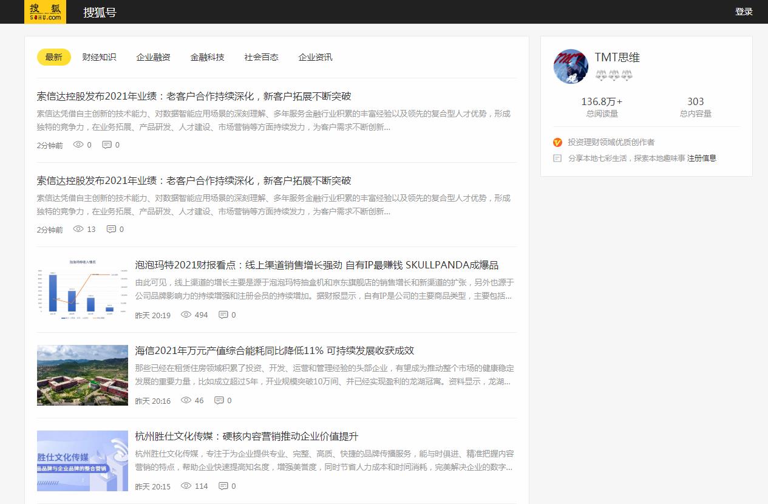Click the 登录 login link
768x504 pixels.
(x=744, y=12)
